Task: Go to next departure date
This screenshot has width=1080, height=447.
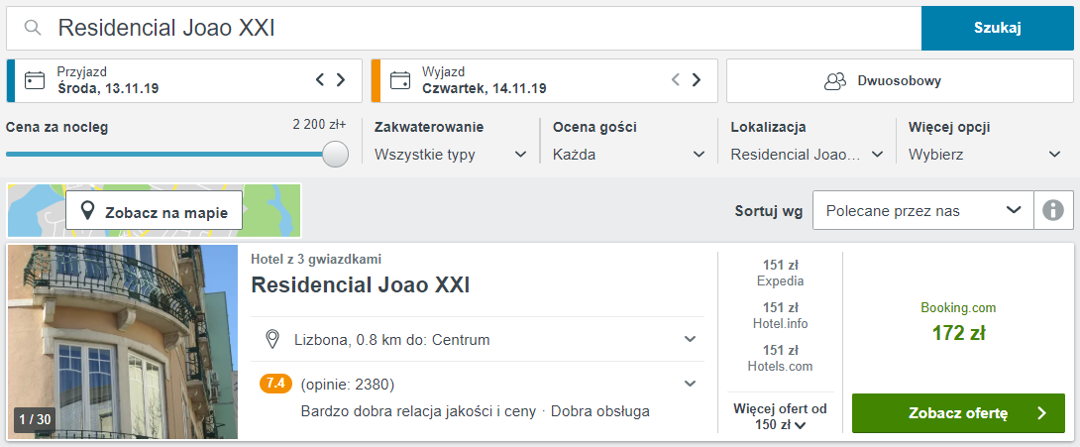Action: pyautogui.click(x=697, y=80)
